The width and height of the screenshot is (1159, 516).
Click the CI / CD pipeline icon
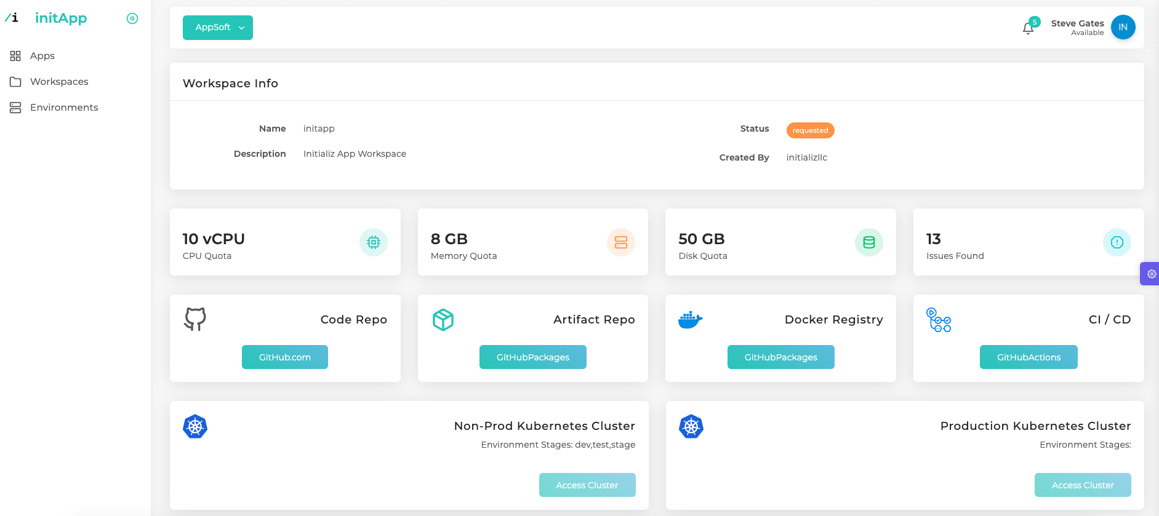pyautogui.click(x=939, y=320)
